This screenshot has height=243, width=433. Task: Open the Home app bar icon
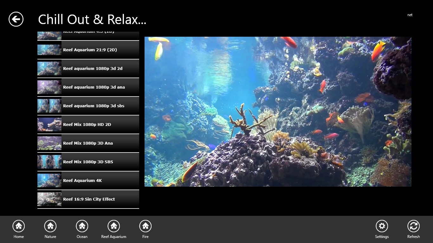pyautogui.click(x=19, y=226)
